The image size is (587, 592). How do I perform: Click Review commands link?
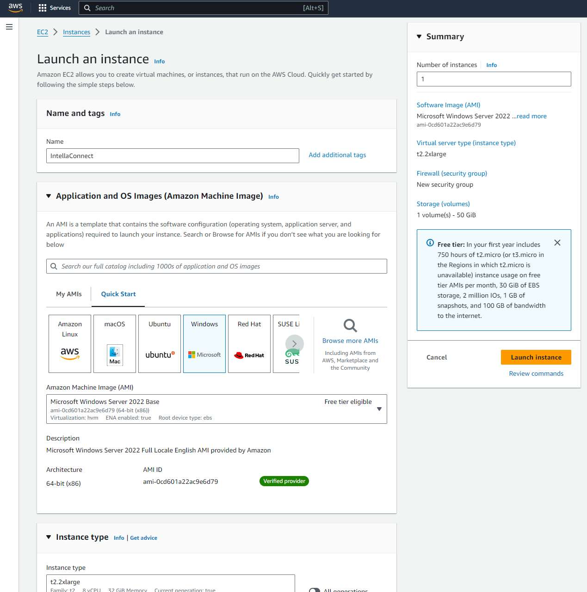(x=536, y=373)
